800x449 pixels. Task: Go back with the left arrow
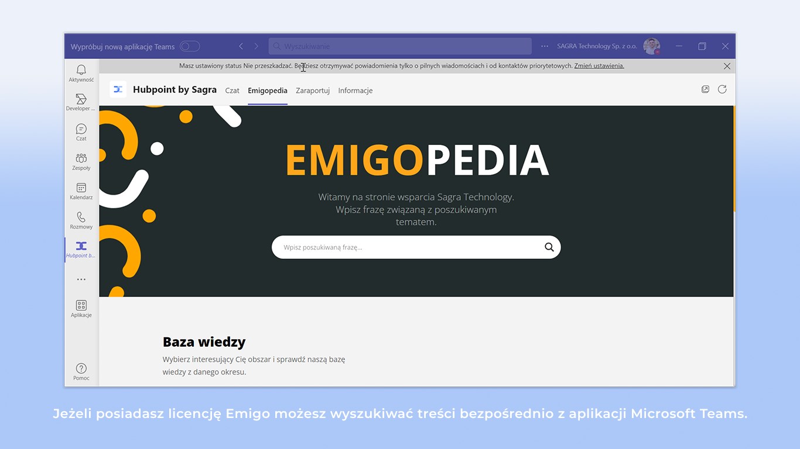[241, 46]
